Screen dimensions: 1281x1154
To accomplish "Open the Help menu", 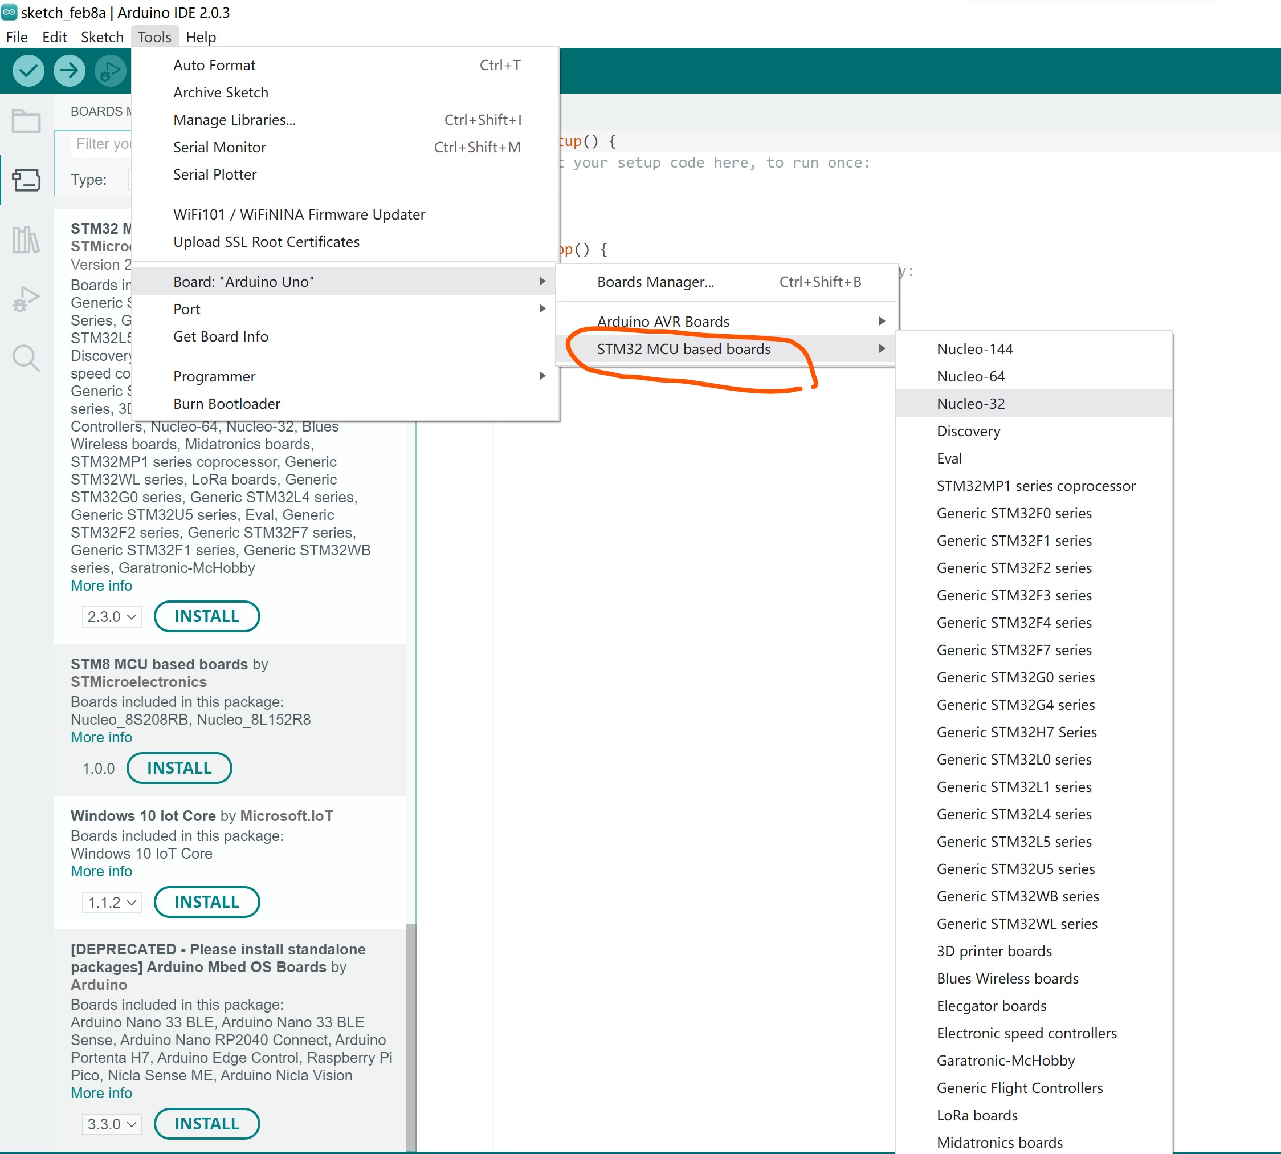I will tap(201, 38).
